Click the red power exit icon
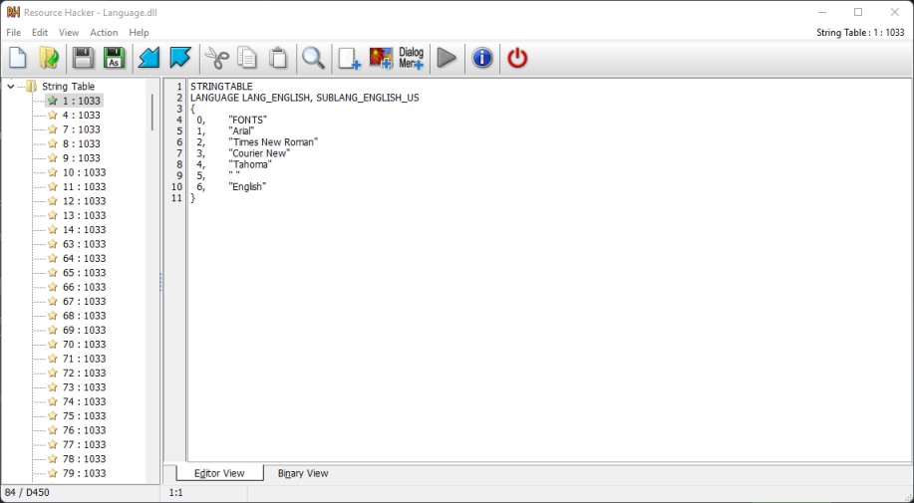This screenshot has width=914, height=503. pyautogui.click(x=517, y=58)
